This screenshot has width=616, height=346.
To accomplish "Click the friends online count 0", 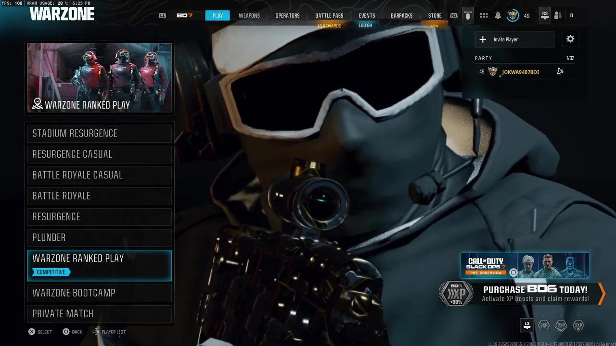I will click(x=571, y=16).
